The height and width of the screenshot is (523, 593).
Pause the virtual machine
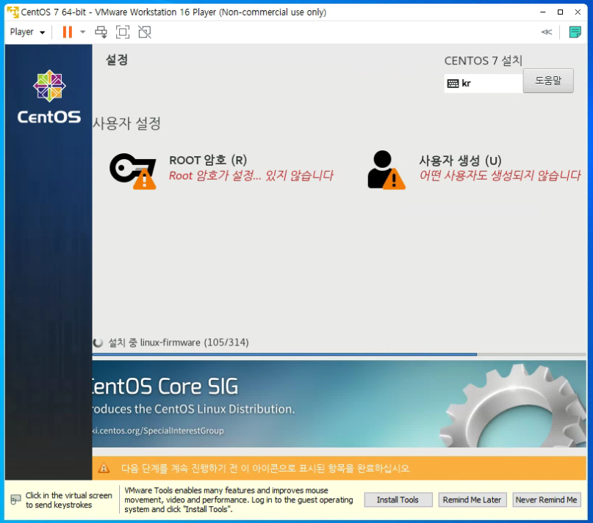68,32
